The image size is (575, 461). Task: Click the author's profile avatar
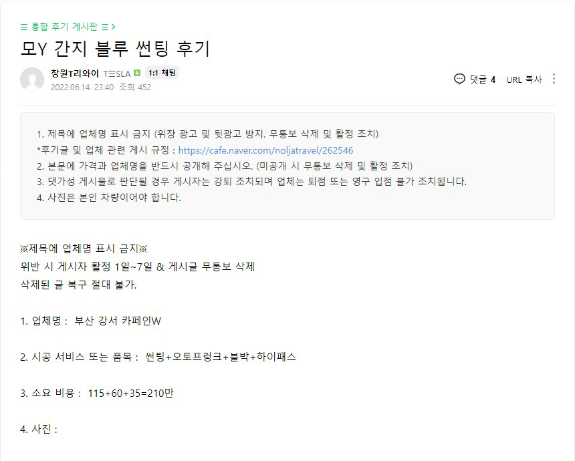click(32, 80)
